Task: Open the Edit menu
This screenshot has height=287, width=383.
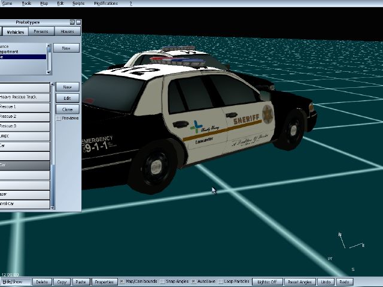Action: coord(60,4)
